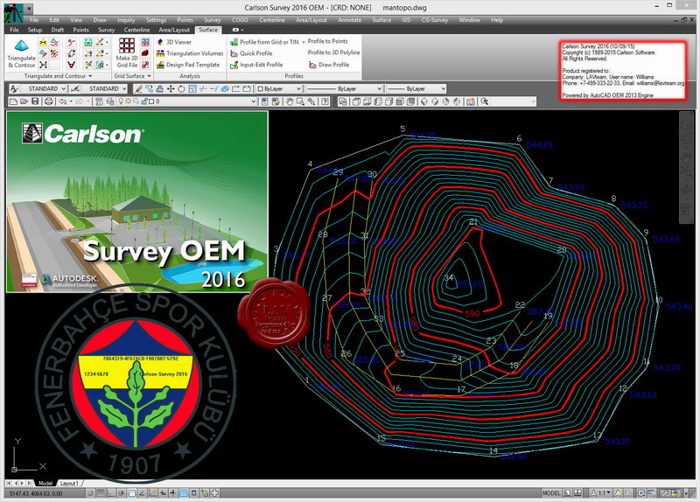Toggle MODEL space button

click(551, 493)
